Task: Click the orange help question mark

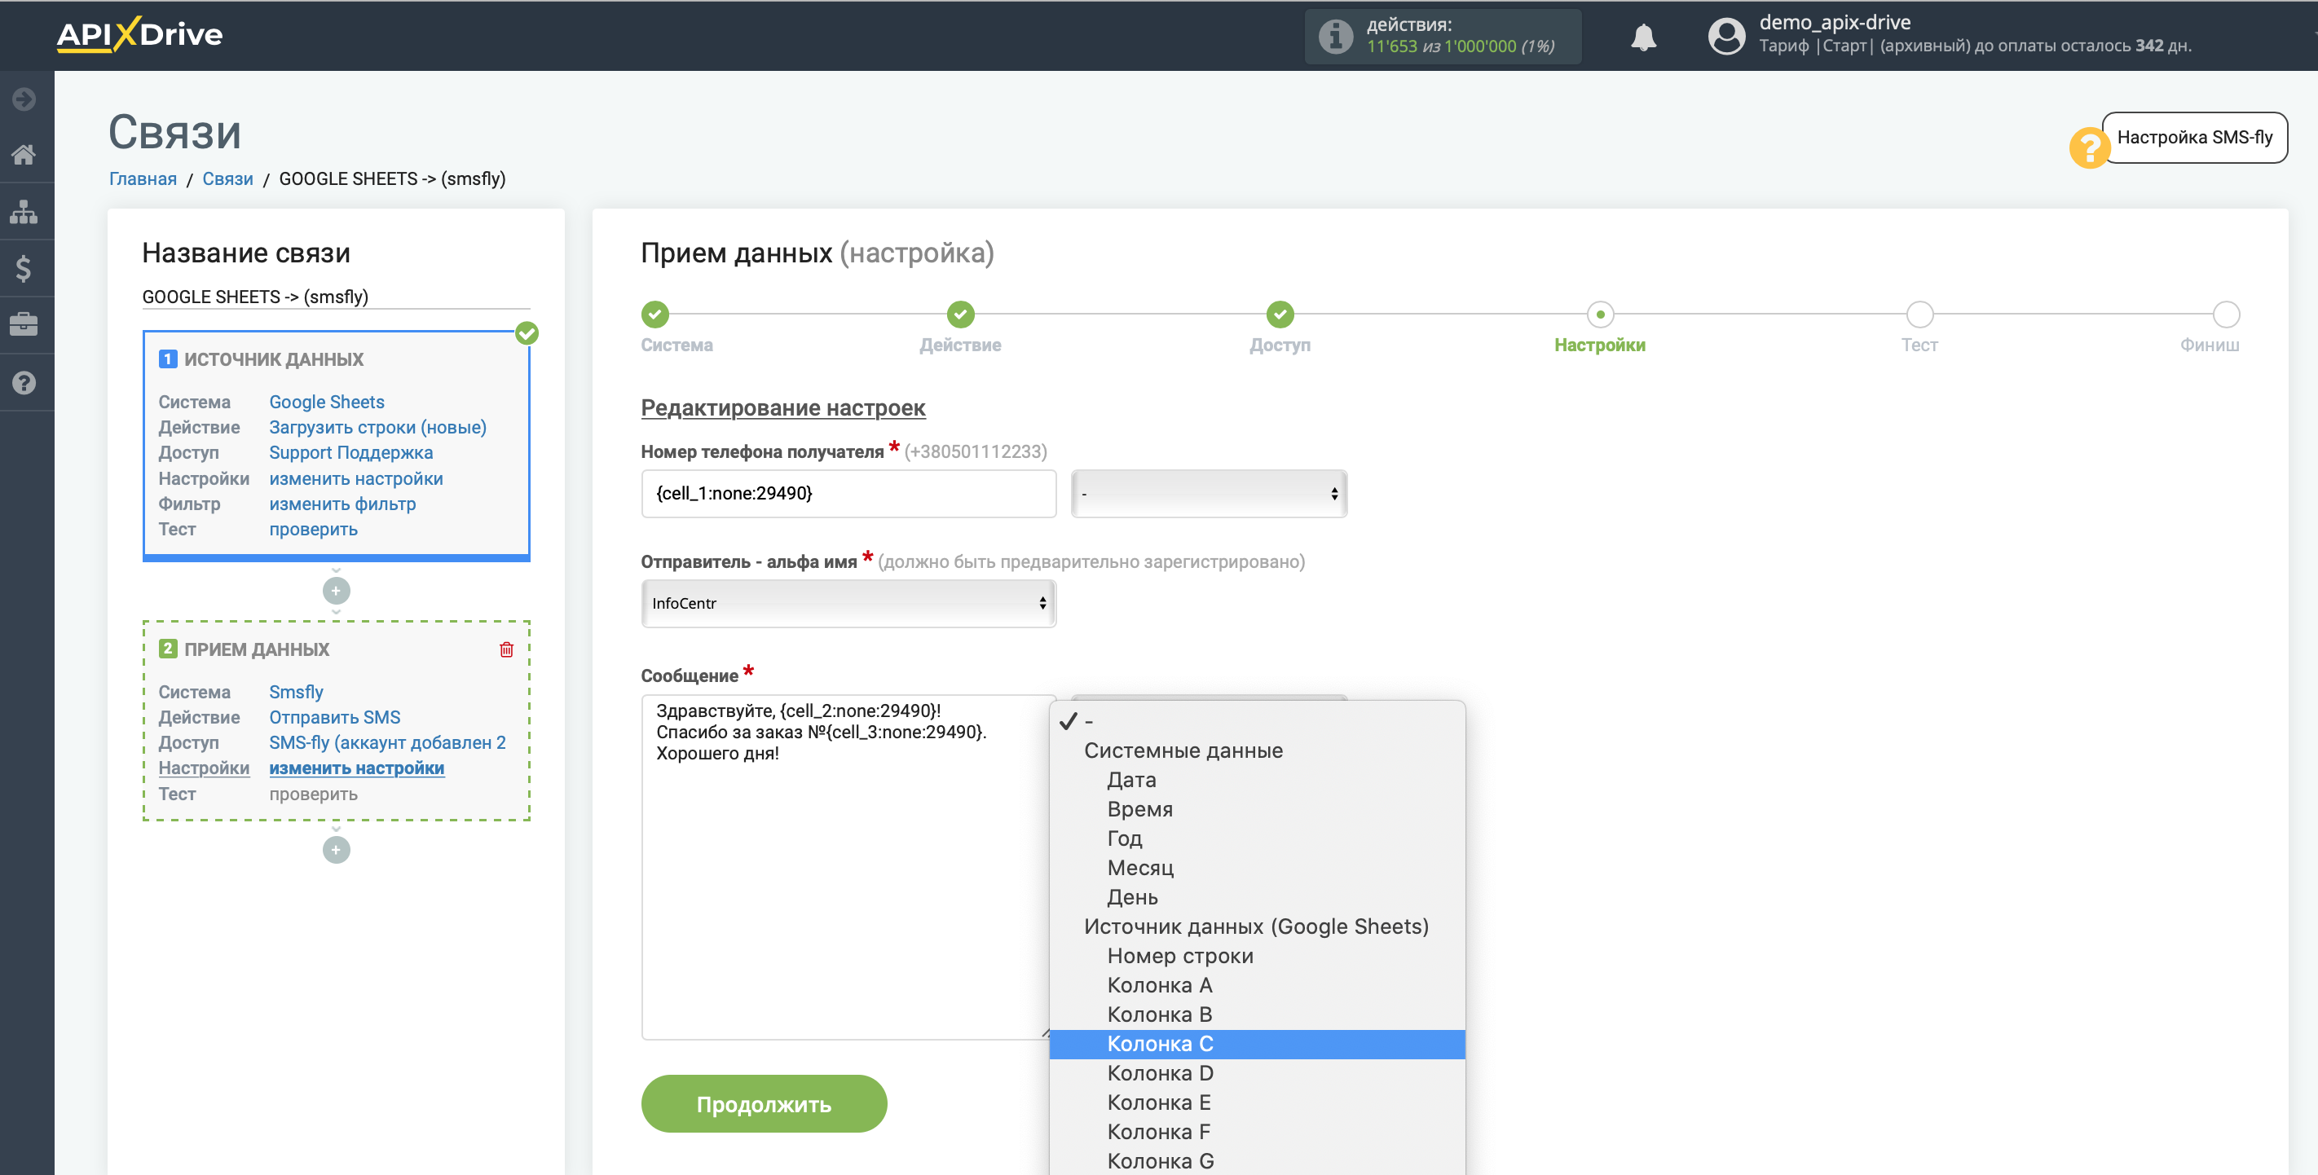Action: click(x=2088, y=147)
